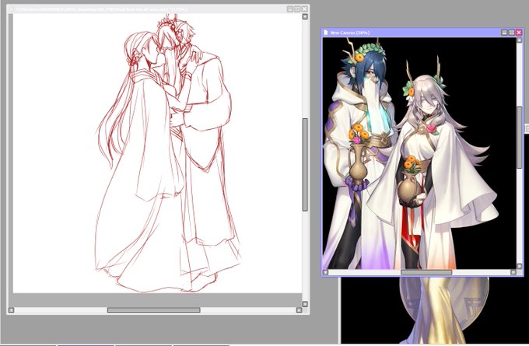Click scroll-down arrow in sketch window
This screenshot has width=529, height=346.
click(305, 304)
